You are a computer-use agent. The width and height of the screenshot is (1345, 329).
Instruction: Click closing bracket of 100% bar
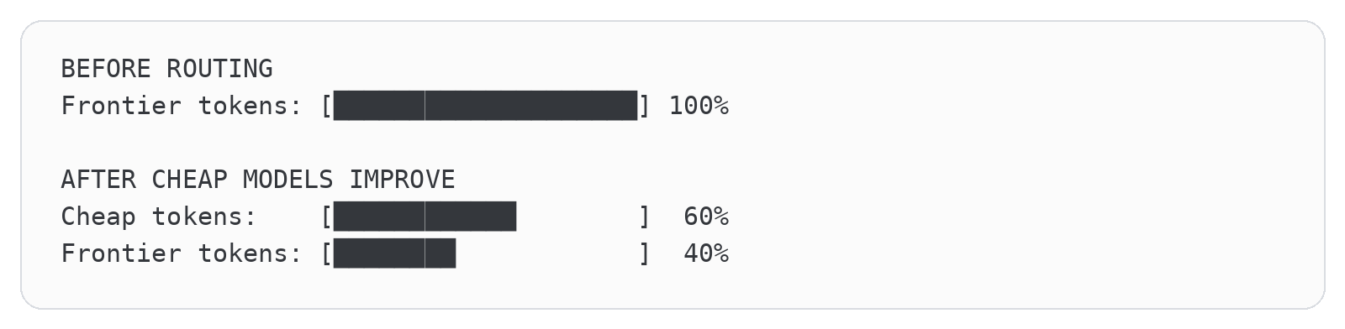pos(645,106)
